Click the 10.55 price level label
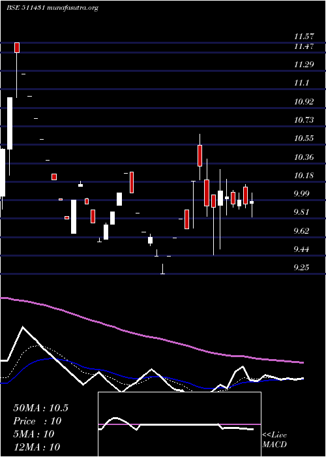Screen dimensions: 326x457 pyautogui.click(x=304, y=138)
